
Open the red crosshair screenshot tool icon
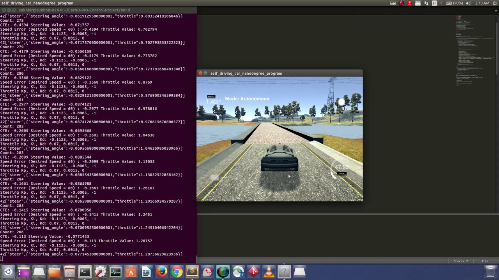coord(207,272)
